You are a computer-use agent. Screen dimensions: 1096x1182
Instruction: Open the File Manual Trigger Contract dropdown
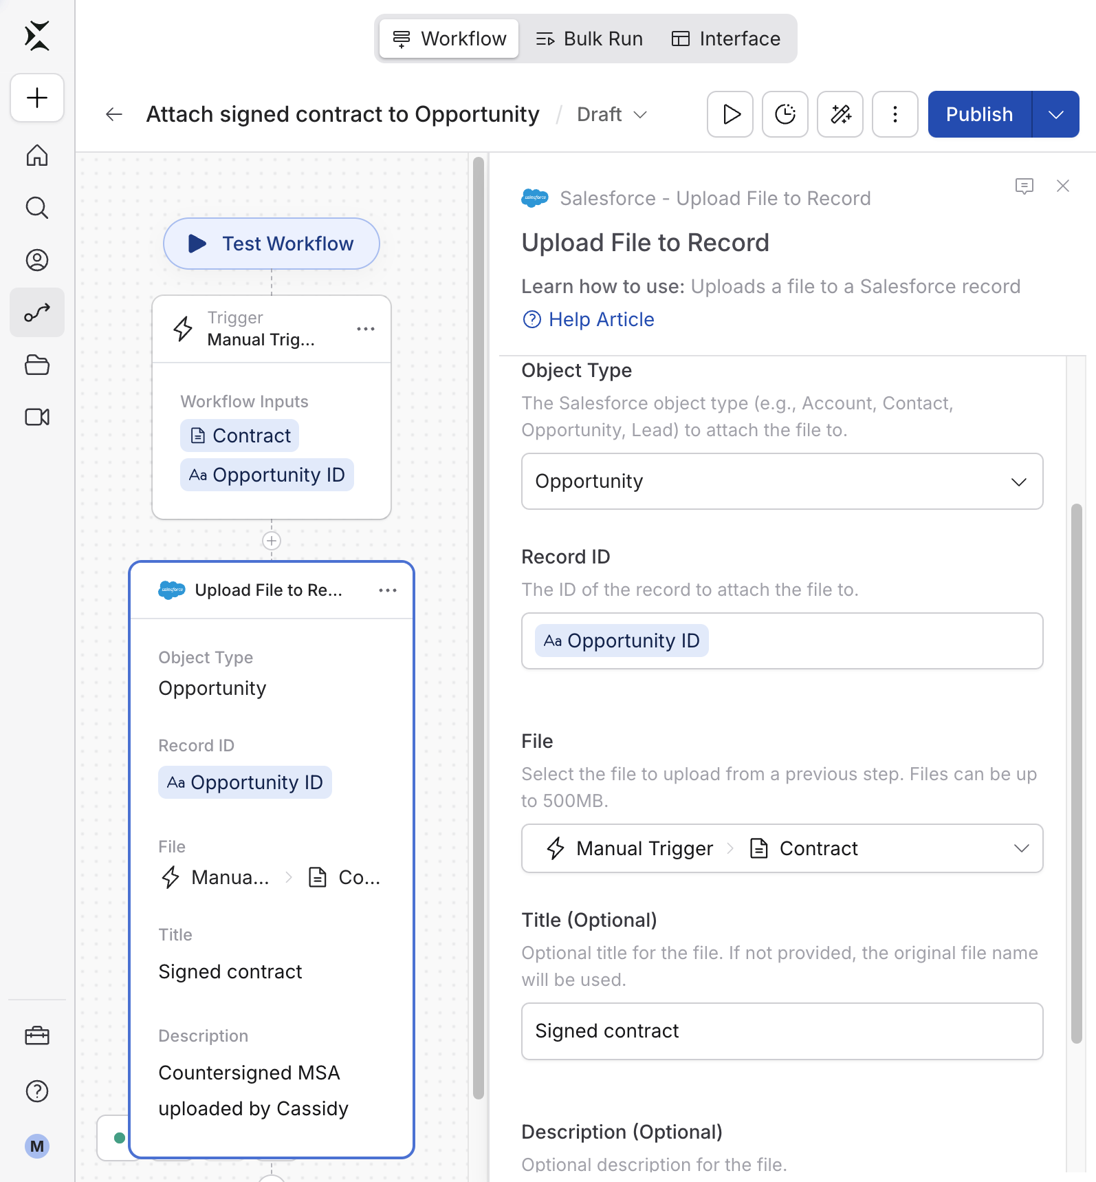pyautogui.click(x=782, y=848)
